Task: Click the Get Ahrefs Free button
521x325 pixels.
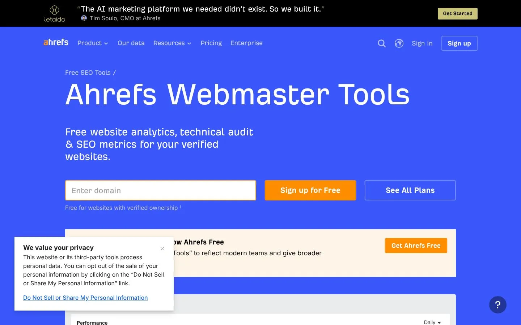Action: tap(416, 246)
